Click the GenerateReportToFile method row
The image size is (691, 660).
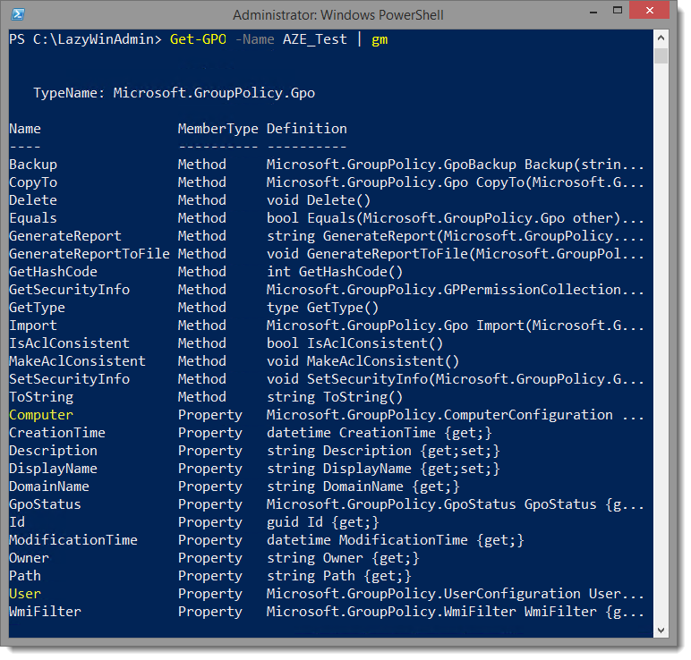(x=326, y=254)
